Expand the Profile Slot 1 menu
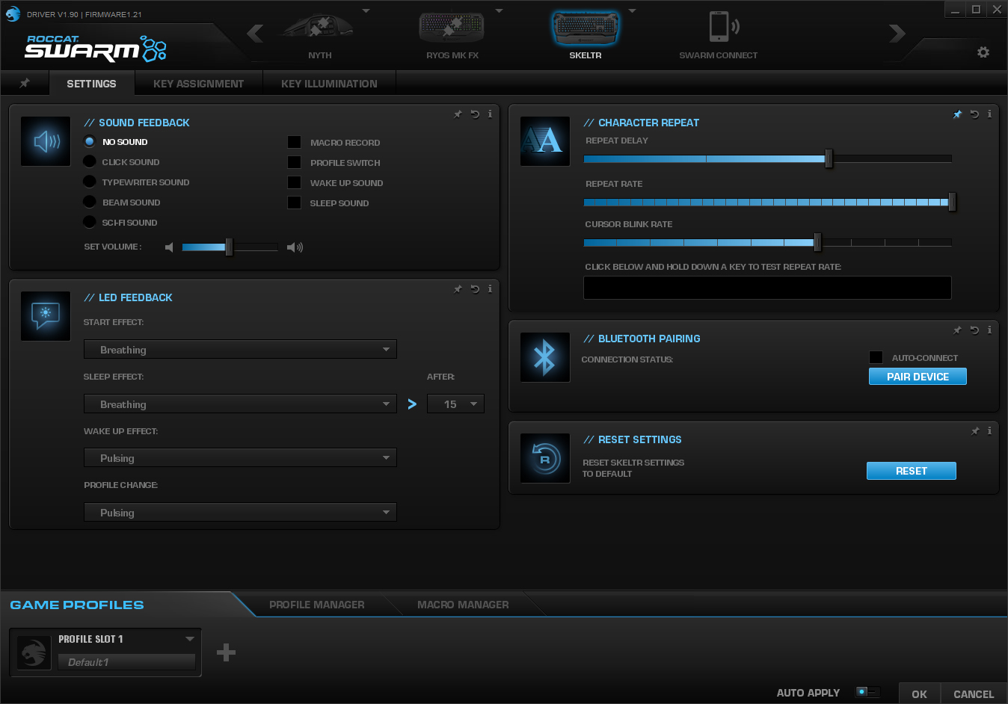Screen dimensions: 1008x704 click(190, 639)
